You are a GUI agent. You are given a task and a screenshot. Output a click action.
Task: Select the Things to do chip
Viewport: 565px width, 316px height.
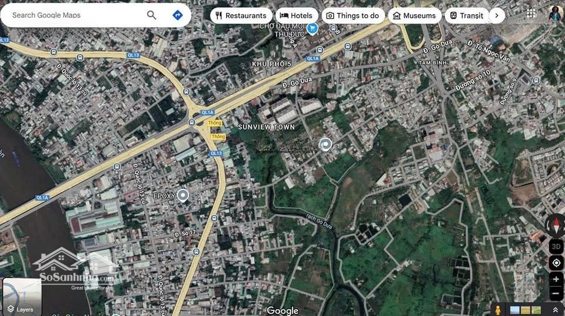353,16
